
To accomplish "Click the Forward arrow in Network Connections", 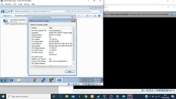I will pos(6,11).
